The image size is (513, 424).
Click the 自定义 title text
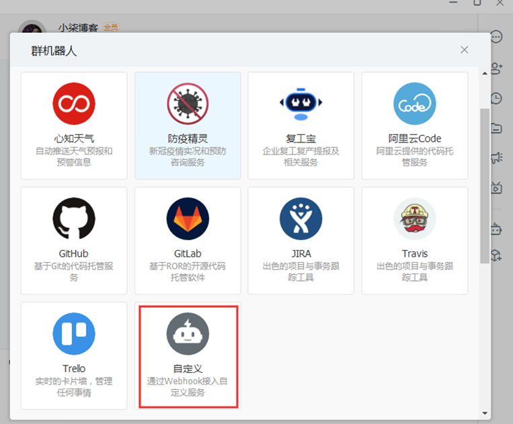click(188, 369)
